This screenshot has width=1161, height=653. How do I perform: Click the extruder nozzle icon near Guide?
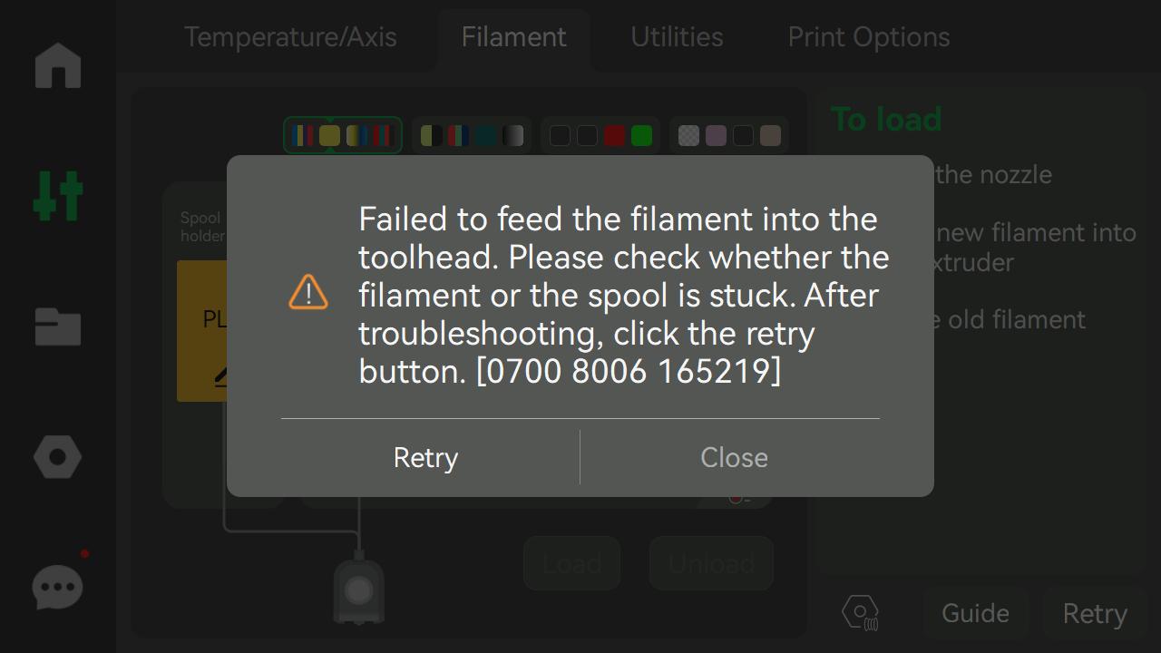coord(860,613)
